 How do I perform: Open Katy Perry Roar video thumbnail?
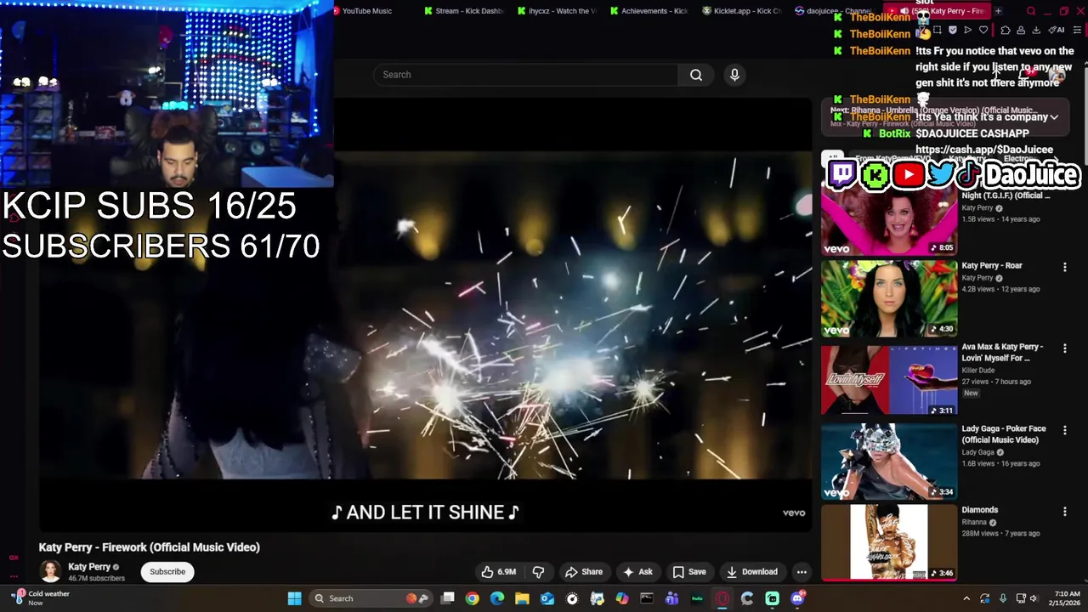(x=889, y=298)
